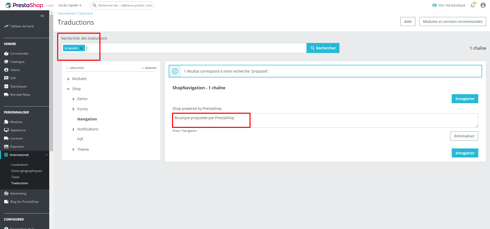The width and height of the screenshot is (490, 229).
Task: Open the Taxes submenu item
Action: [15, 177]
